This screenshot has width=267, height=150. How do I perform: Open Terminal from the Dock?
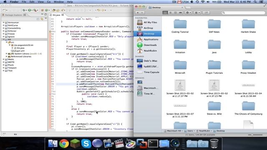click(x=153, y=143)
